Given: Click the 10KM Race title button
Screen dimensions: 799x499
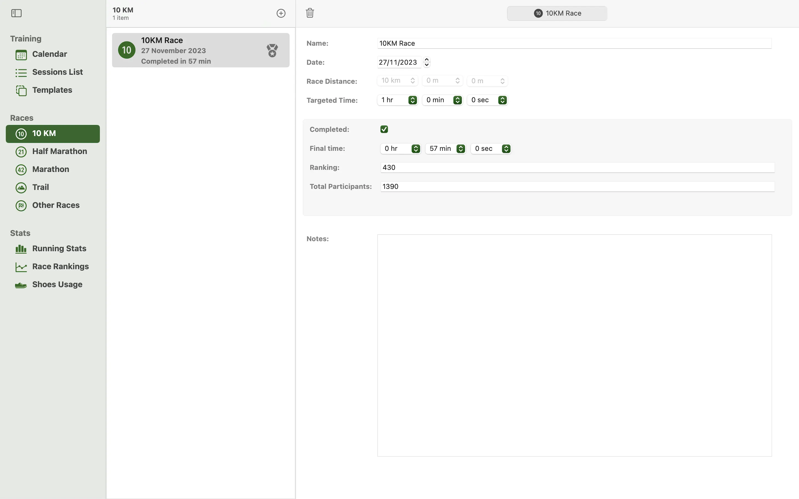Looking at the screenshot, I should [557, 13].
